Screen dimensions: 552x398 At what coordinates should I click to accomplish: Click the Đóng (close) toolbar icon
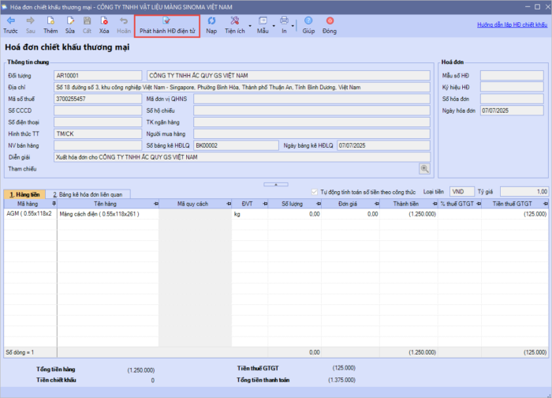point(329,21)
